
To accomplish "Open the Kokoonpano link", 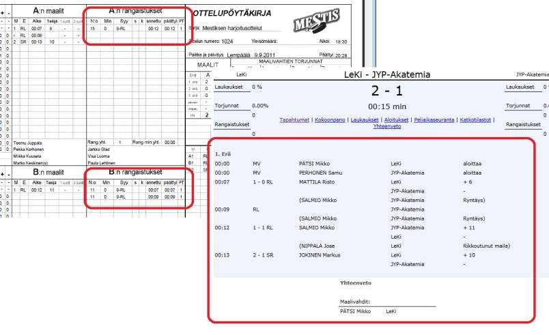I will click(330, 120).
